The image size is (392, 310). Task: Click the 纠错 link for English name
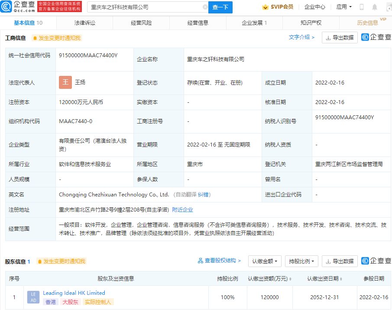[x=203, y=195]
